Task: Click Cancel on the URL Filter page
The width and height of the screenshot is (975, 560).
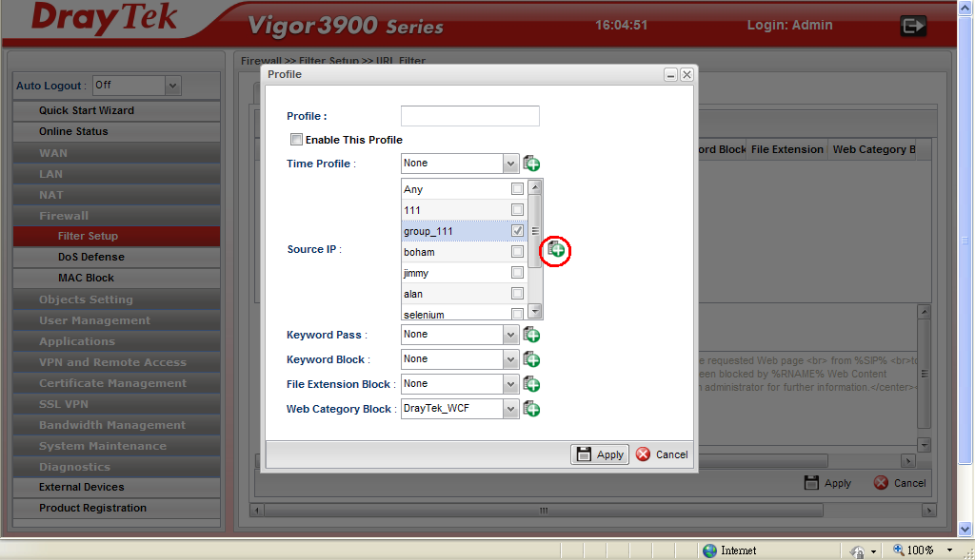Action: [x=899, y=483]
